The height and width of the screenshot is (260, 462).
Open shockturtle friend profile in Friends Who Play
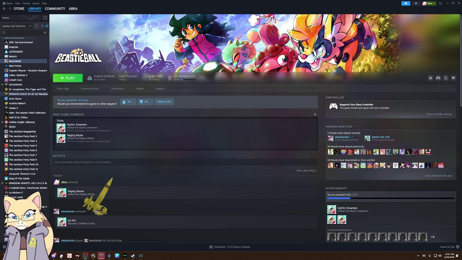[x=341, y=137]
